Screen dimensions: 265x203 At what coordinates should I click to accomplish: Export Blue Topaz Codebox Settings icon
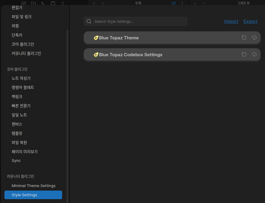coord(254,54)
